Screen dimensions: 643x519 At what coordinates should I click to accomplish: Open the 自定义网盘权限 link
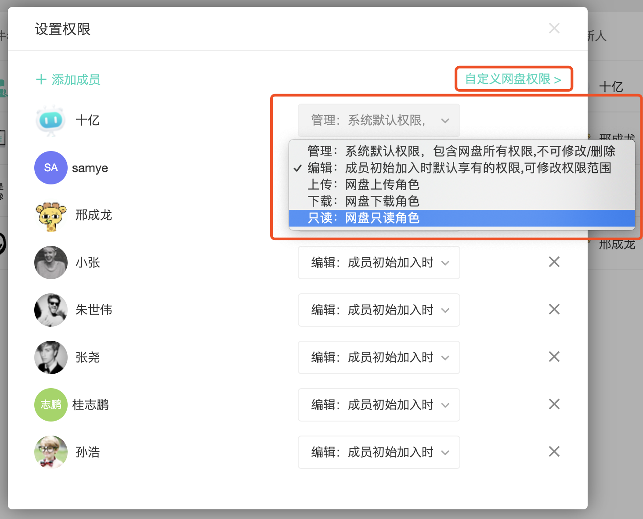tap(513, 79)
